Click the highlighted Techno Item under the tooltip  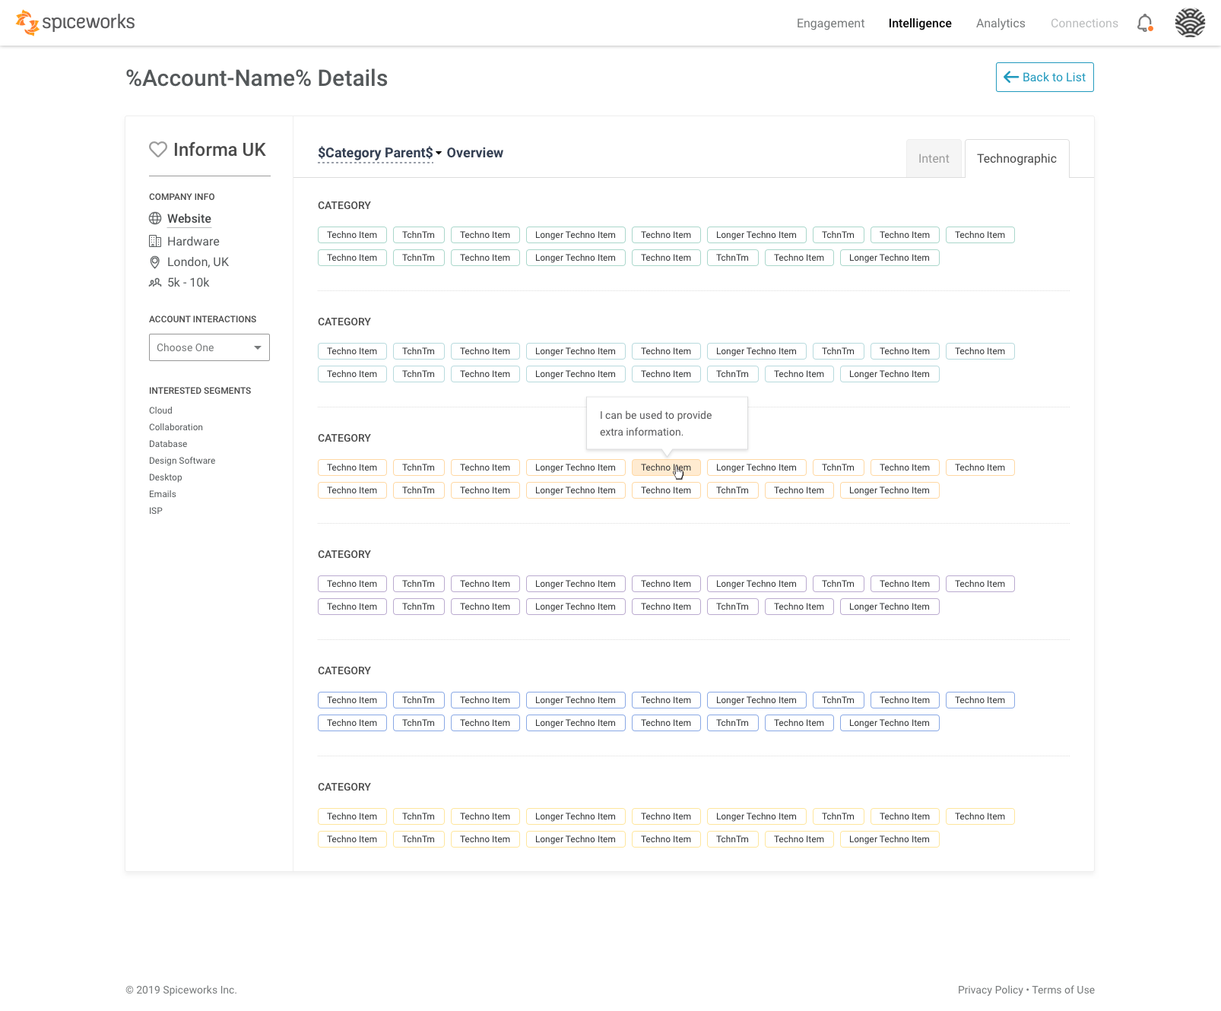click(x=666, y=467)
